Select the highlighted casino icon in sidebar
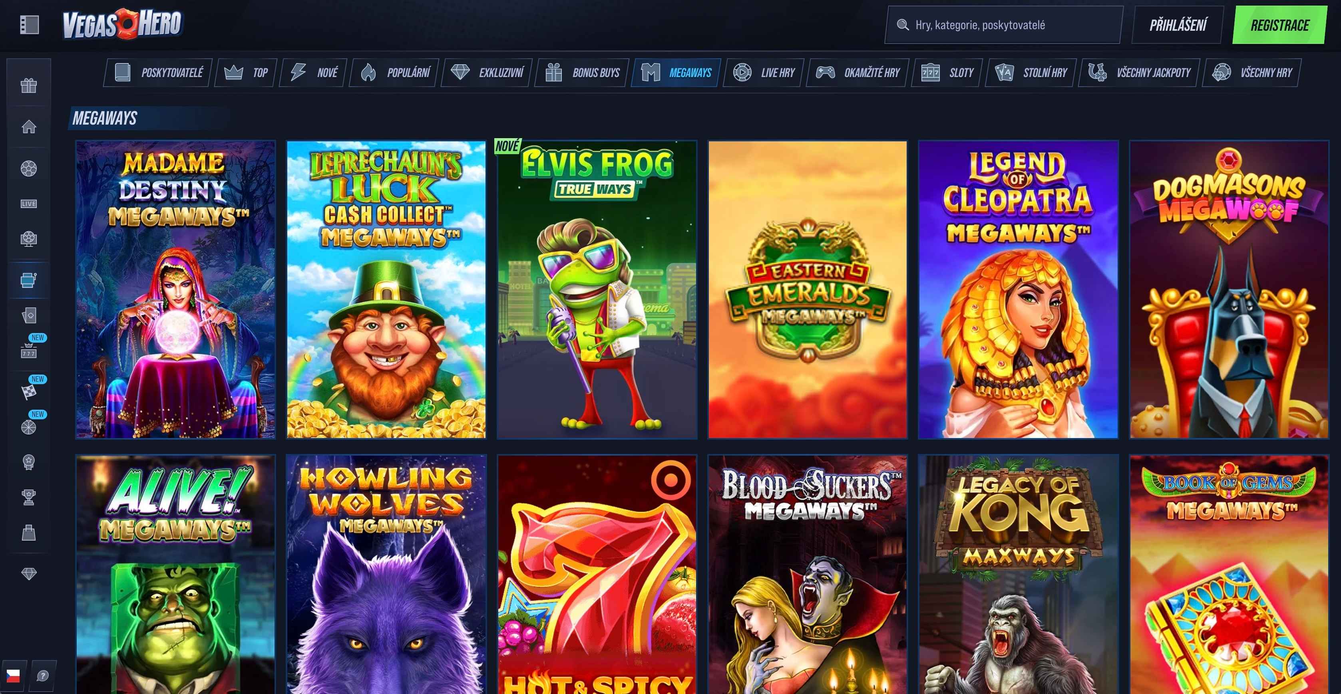The height and width of the screenshot is (694, 1341). coord(29,280)
